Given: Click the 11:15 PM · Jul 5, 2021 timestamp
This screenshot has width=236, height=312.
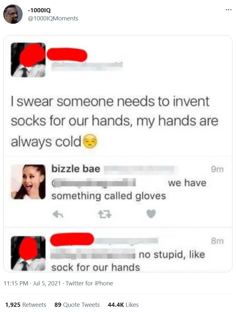Looking at the screenshot, I should click(32, 283).
